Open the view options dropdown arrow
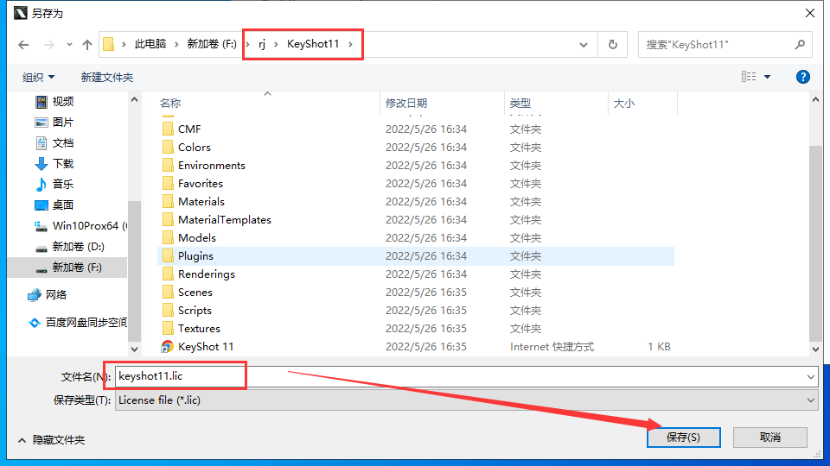This screenshot has height=466, width=830. (767, 77)
